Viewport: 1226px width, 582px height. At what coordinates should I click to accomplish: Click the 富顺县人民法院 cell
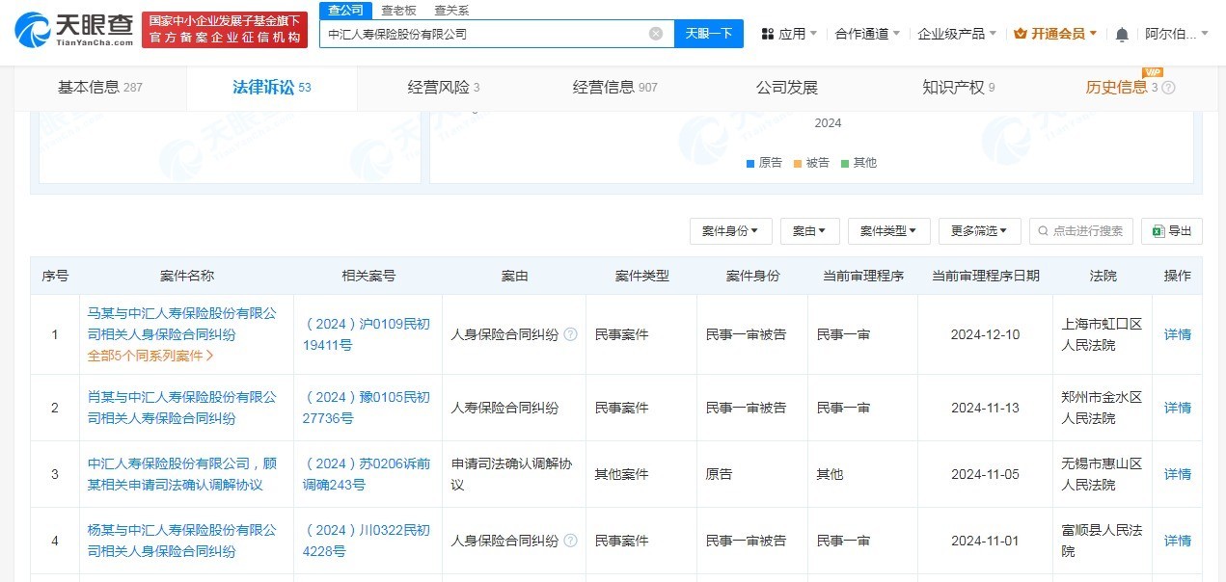click(1102, 541)
